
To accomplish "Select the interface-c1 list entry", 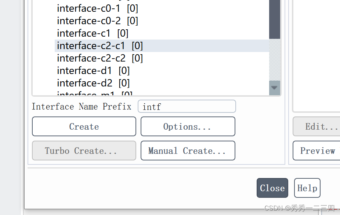I will [90, 33].
